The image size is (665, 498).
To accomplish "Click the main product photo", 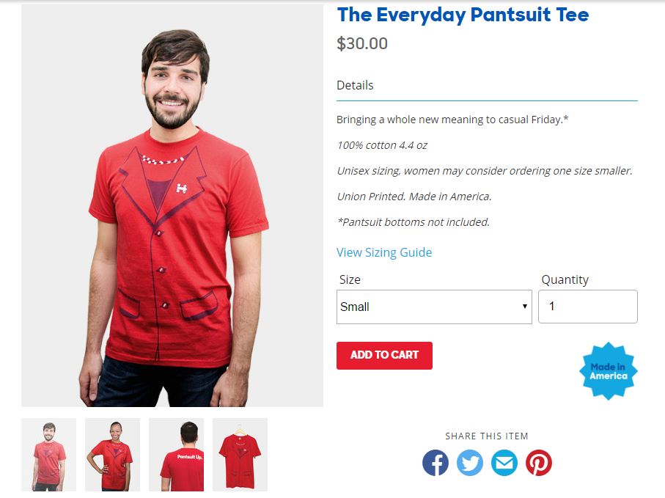I will point(172,206).
